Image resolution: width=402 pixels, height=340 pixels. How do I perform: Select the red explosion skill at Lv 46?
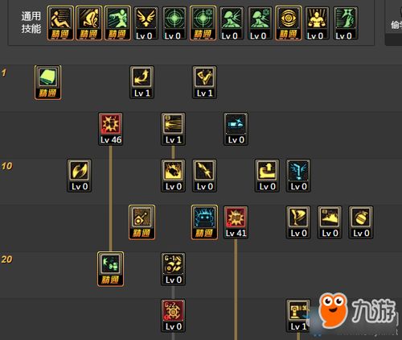click(x=111, y=129)
